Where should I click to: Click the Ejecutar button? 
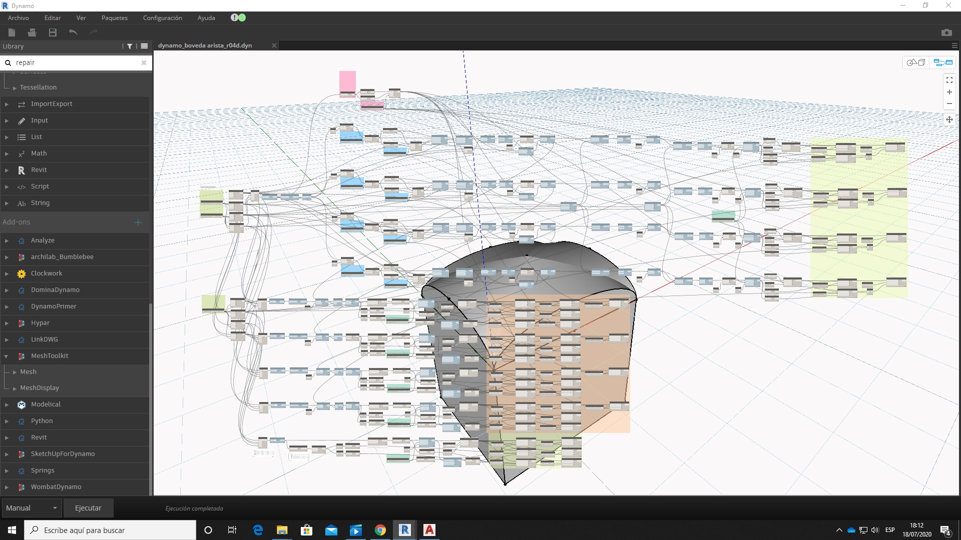88,508
